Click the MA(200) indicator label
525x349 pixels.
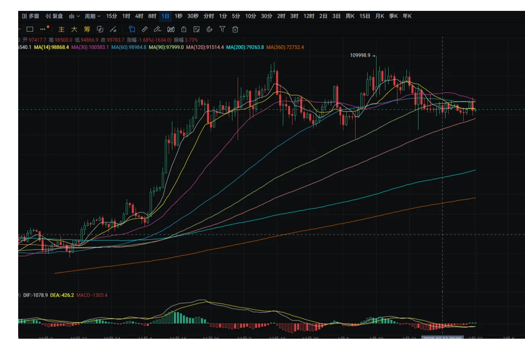coord(245,47)
